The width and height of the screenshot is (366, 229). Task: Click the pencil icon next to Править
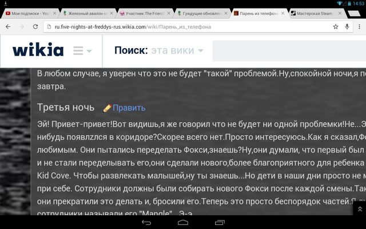click(107, 108)
